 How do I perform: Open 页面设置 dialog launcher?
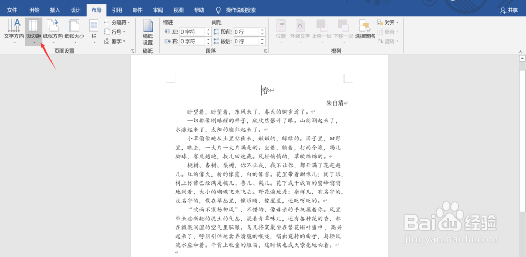click(x=133, y=52)
